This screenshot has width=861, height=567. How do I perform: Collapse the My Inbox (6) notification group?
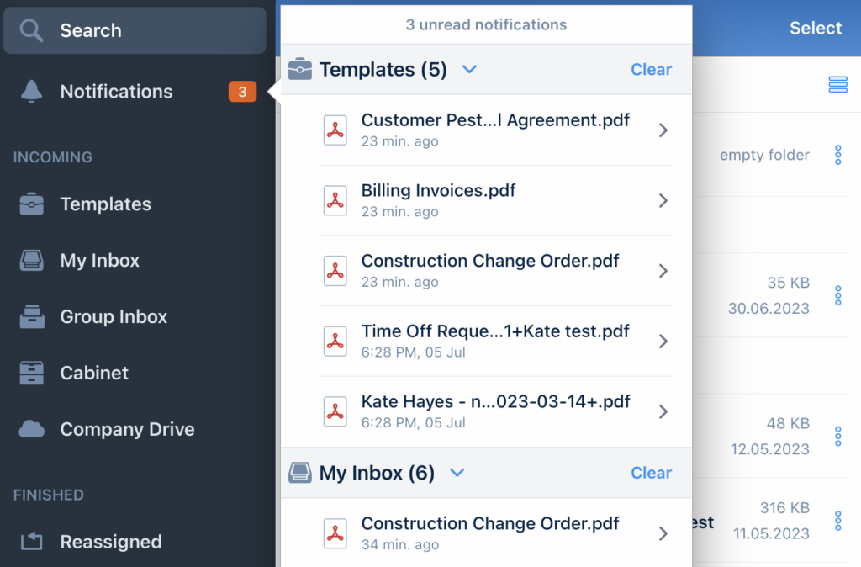point(457,473)
